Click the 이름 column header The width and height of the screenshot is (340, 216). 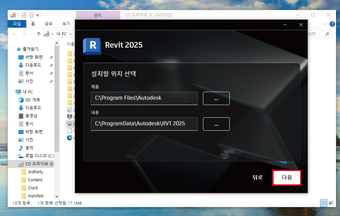[70, 44]
